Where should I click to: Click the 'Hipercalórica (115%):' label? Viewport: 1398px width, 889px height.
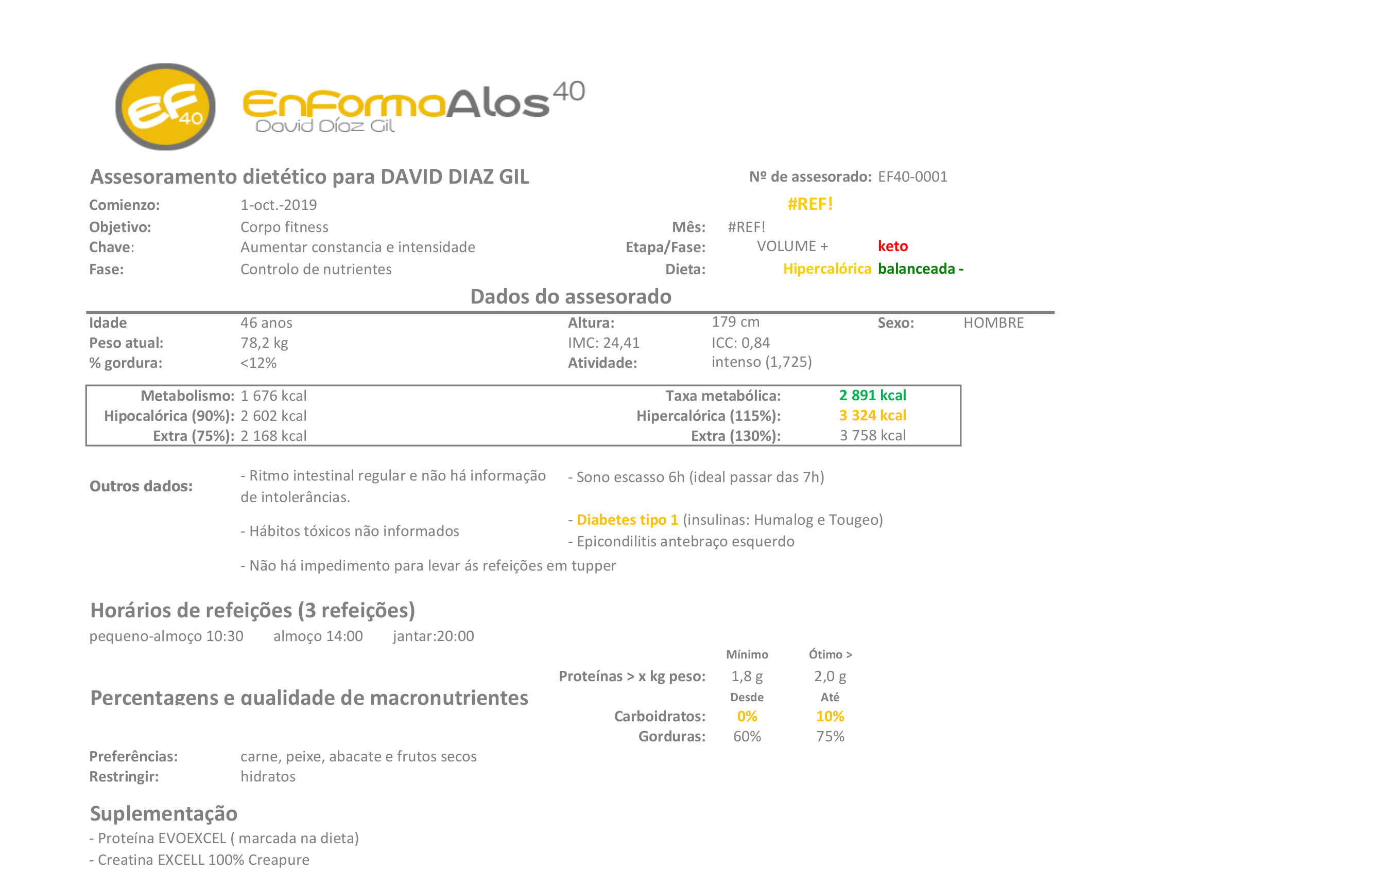(709, 416)
